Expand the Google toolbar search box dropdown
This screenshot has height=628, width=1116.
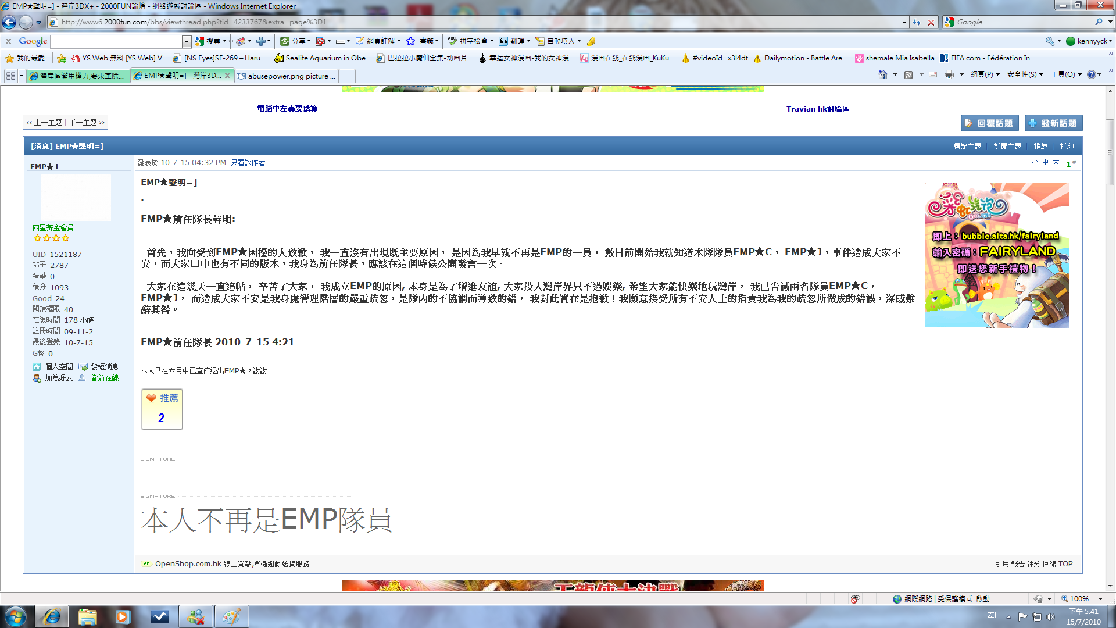pos(187,41)
